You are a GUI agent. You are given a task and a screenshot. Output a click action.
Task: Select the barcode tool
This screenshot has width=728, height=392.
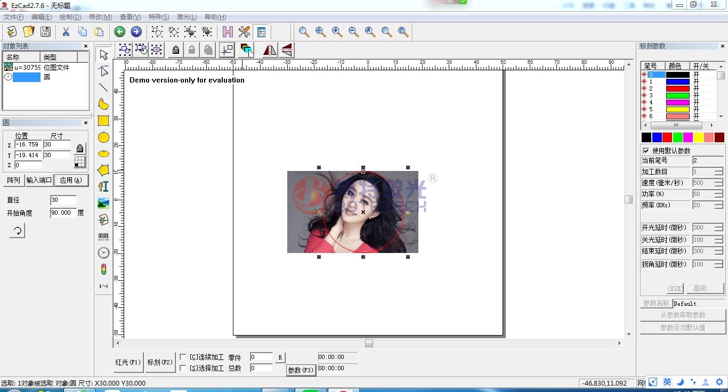pyautogui.click(x=103, y=236)
